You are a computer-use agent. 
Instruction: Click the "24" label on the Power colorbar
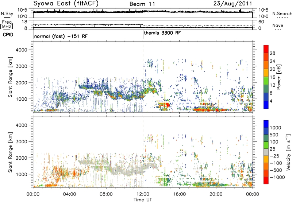272,61
